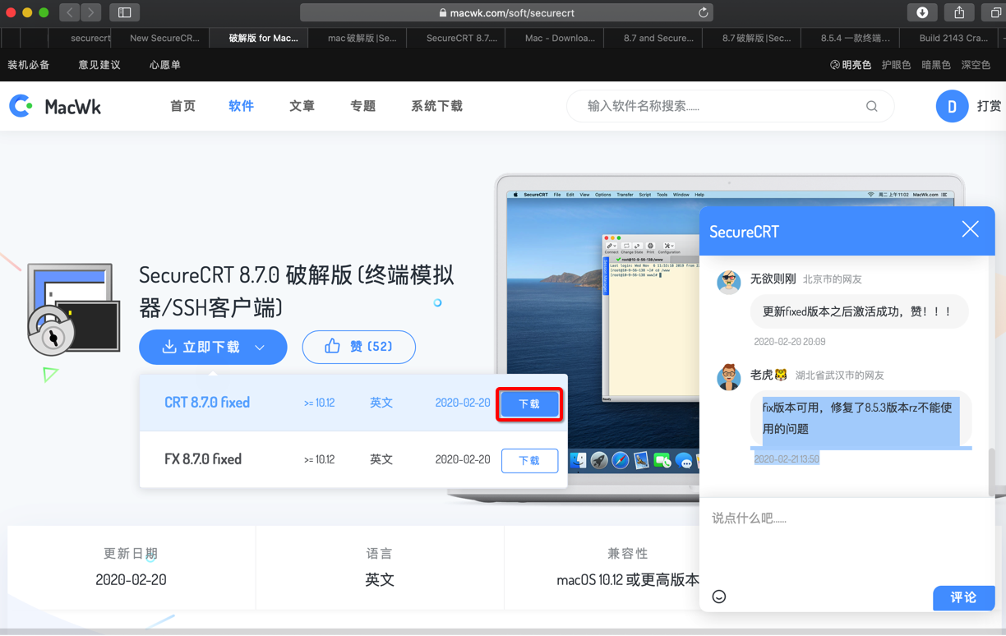Open the 系统下载 system download nav item

tap(436, 106)
